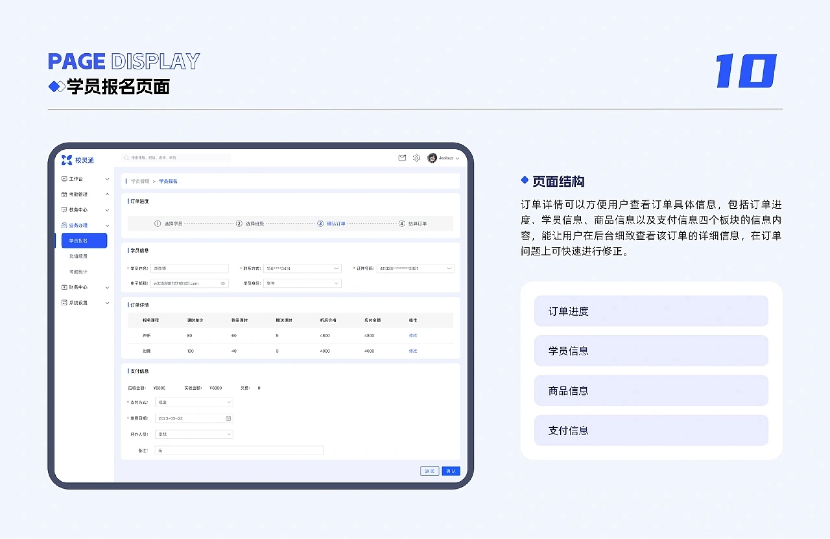Image resolution: width=830 pixels, height=539 pixels.
Task: Click the 校灵通 logo
Action: point(78,160)
